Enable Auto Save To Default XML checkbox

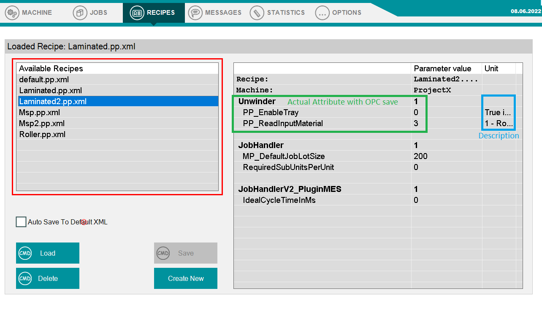tap(21, 222)
